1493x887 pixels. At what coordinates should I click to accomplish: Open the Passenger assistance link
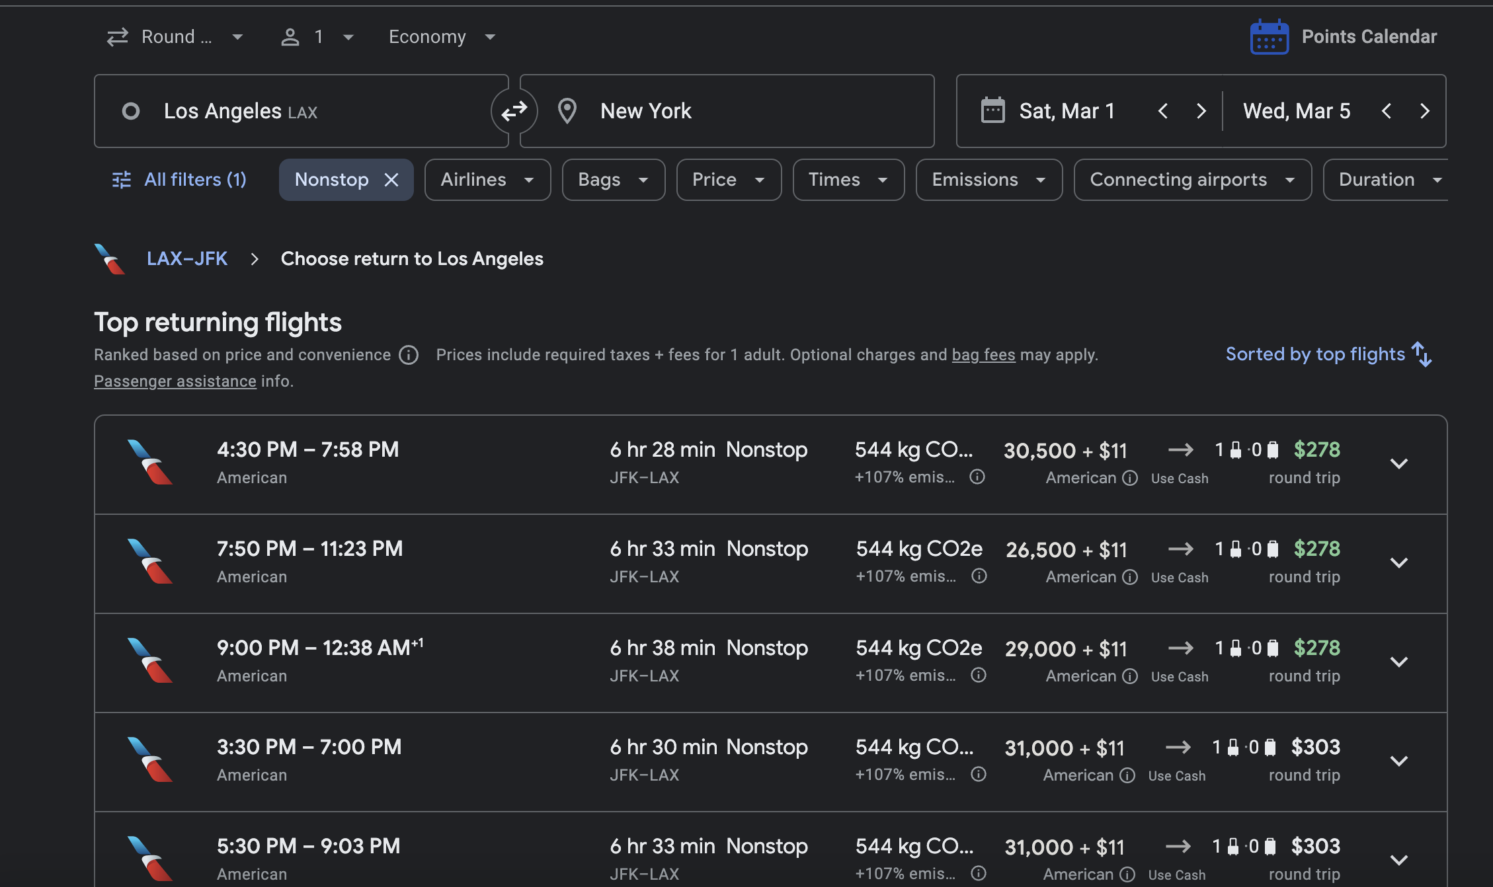click(x=175, y=381)
